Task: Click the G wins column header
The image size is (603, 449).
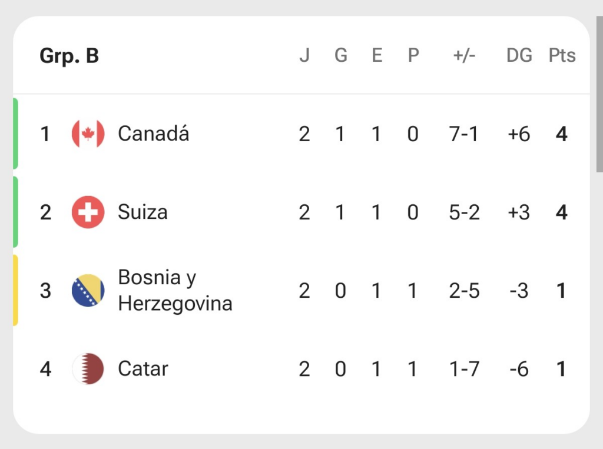Action: click(341, 55)
